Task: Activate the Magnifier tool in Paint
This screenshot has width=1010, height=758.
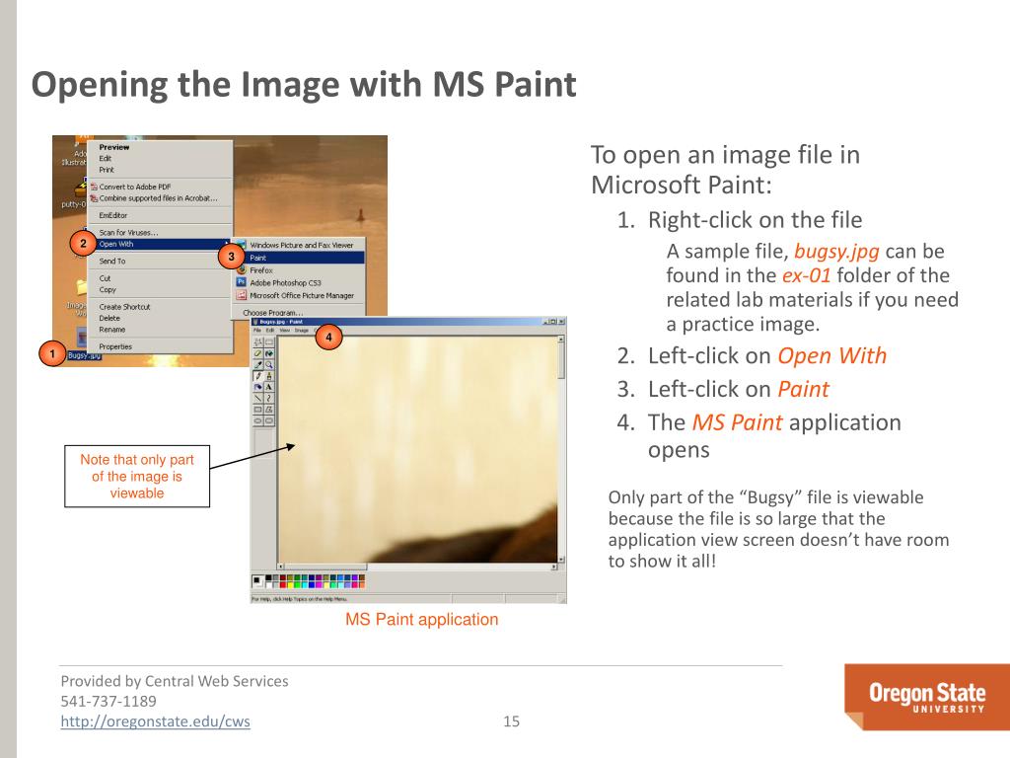Action: point(269,365)
